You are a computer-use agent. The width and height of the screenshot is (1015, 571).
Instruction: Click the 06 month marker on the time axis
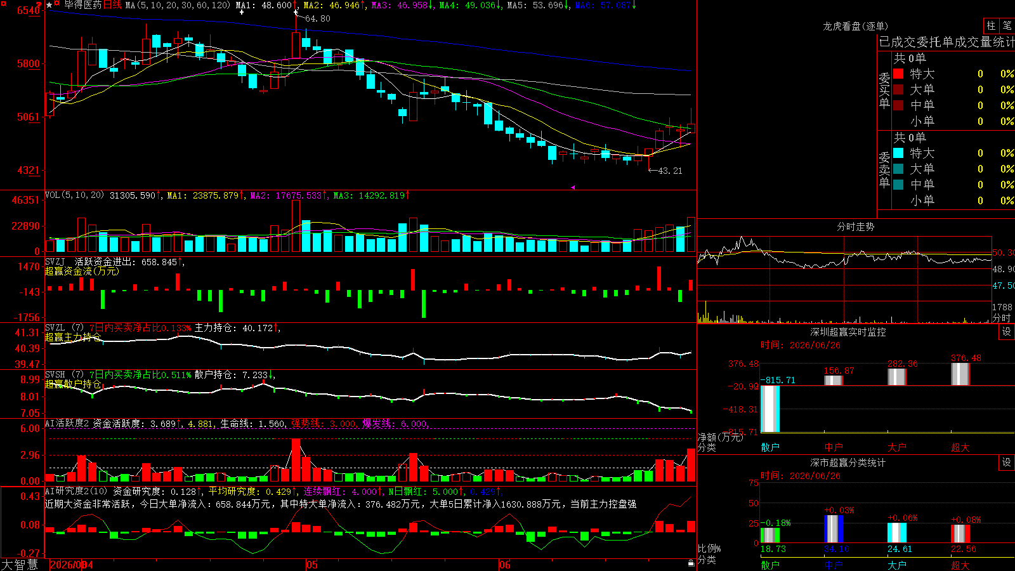[504, 565]
